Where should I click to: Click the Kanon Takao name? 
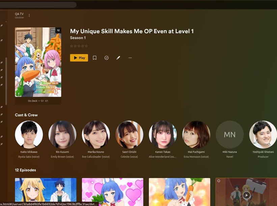click(x=163, y=152)
